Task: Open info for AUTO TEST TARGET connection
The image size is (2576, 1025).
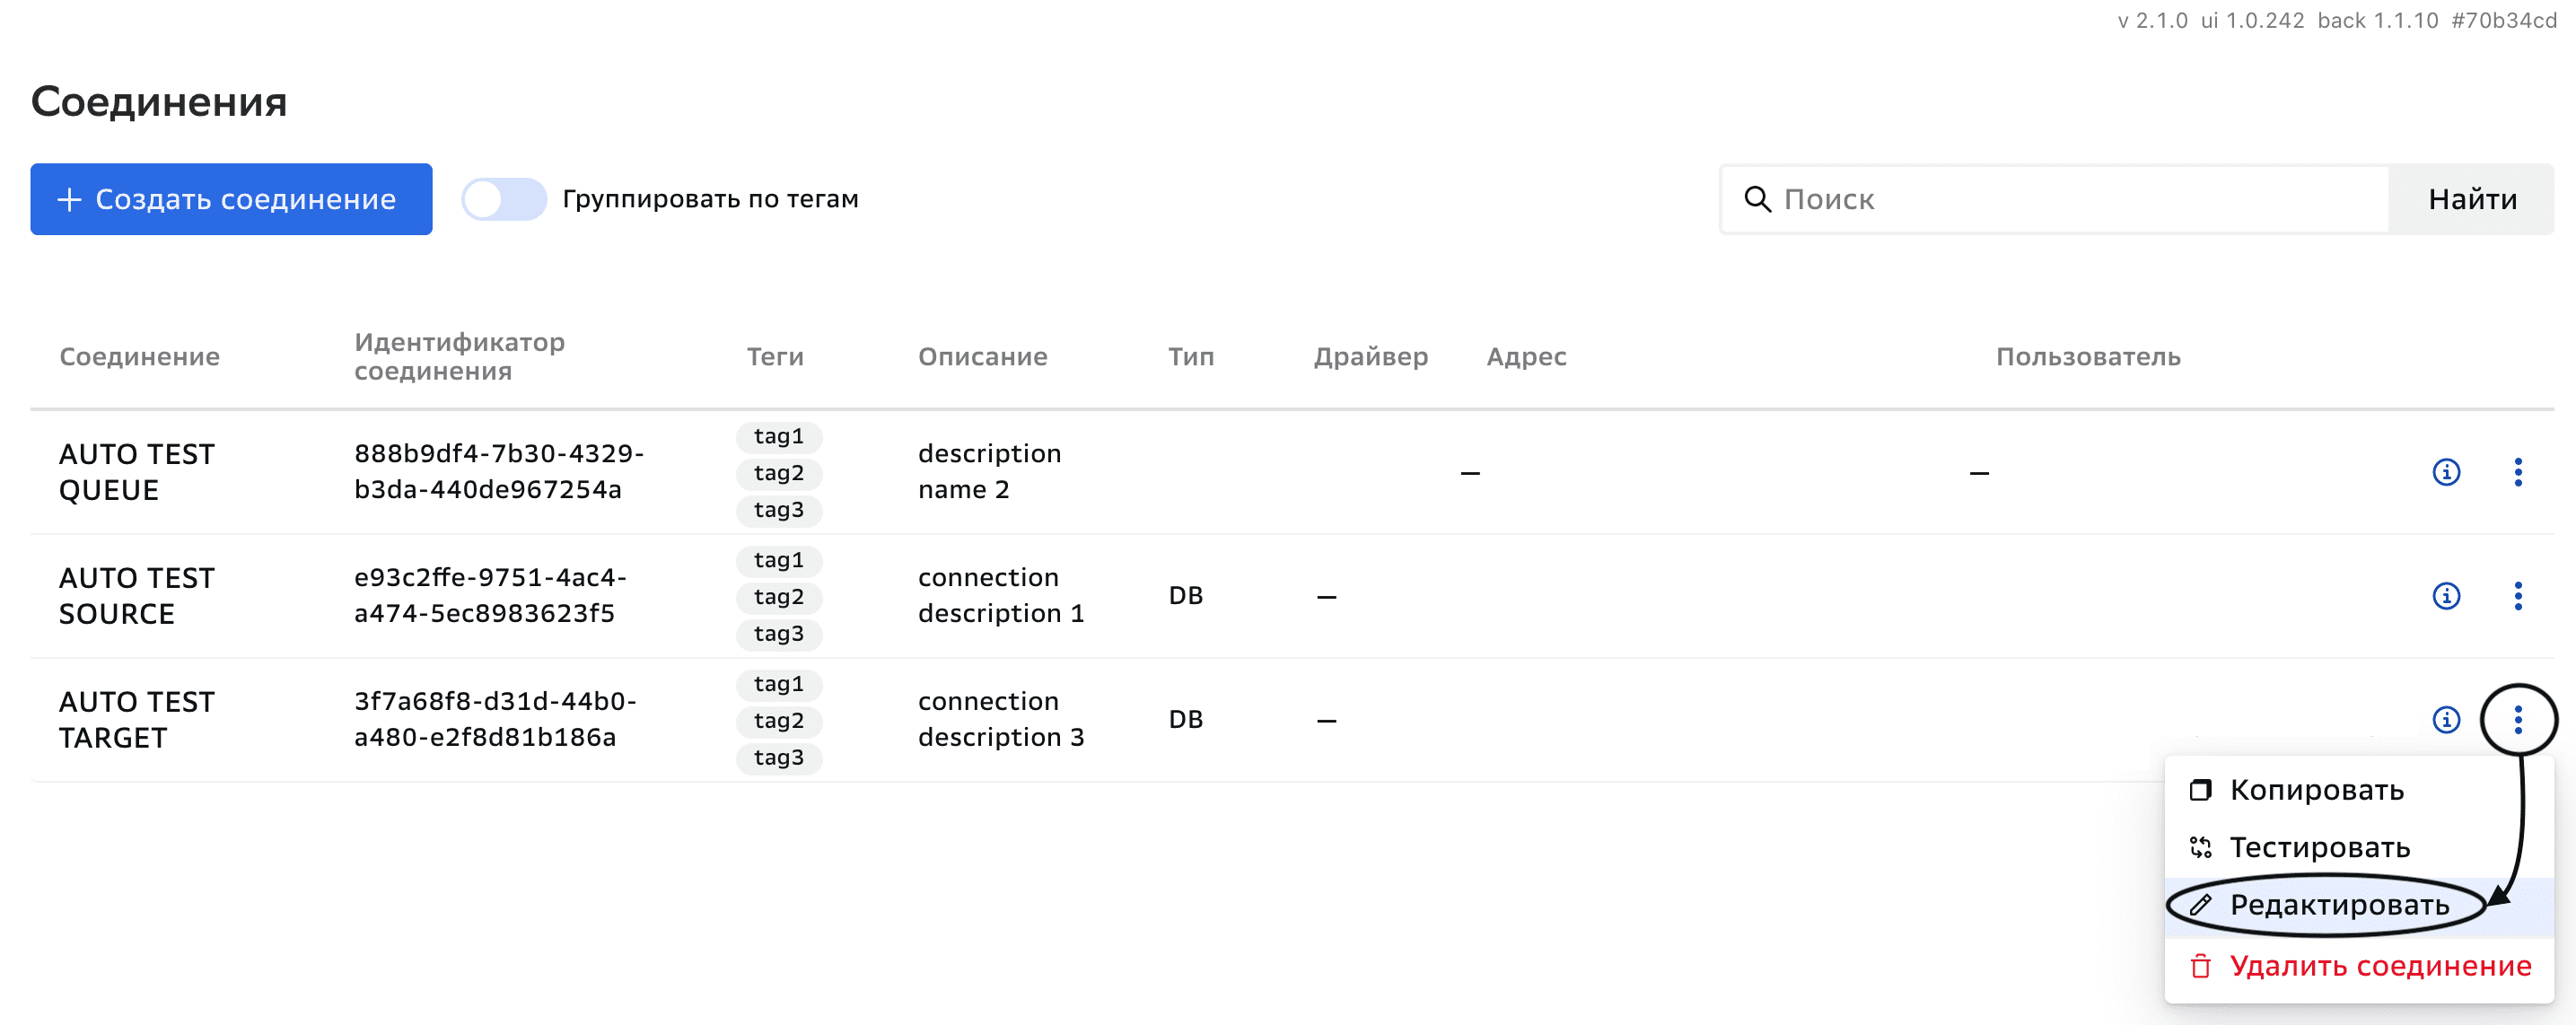Action: click(2445, 720)
